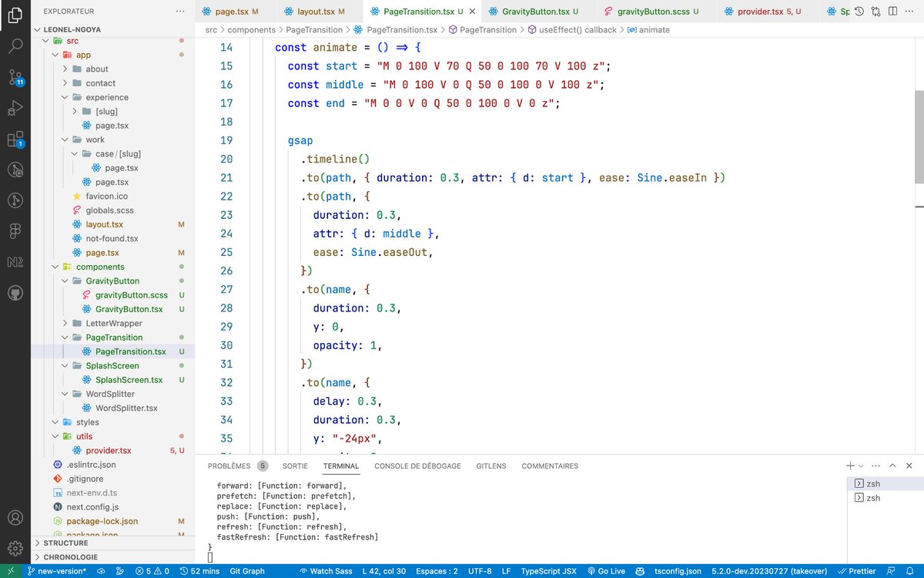
Task: Click Go Live in status bar
Action: [x=605, y=571]
